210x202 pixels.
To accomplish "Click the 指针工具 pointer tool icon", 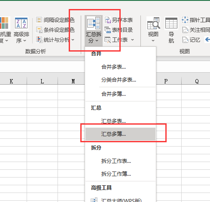I will point(185,20).
